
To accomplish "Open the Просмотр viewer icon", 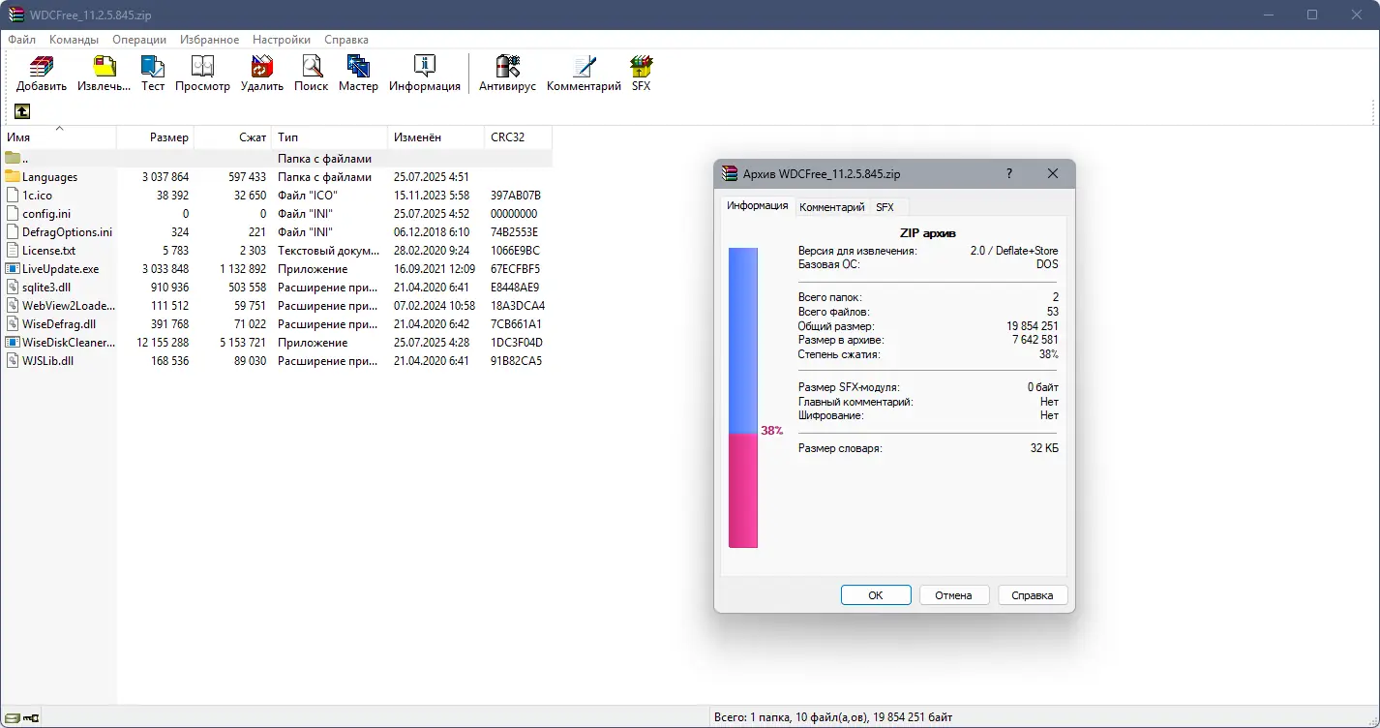I will coord(202,67).
